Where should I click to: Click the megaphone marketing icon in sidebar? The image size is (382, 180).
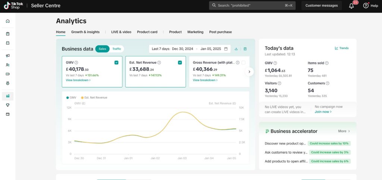pos(8,56)
